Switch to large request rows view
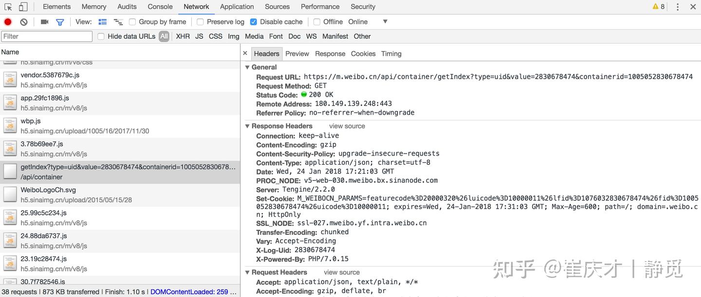Screen dimensions: 701x297 (x=102, y=22)
